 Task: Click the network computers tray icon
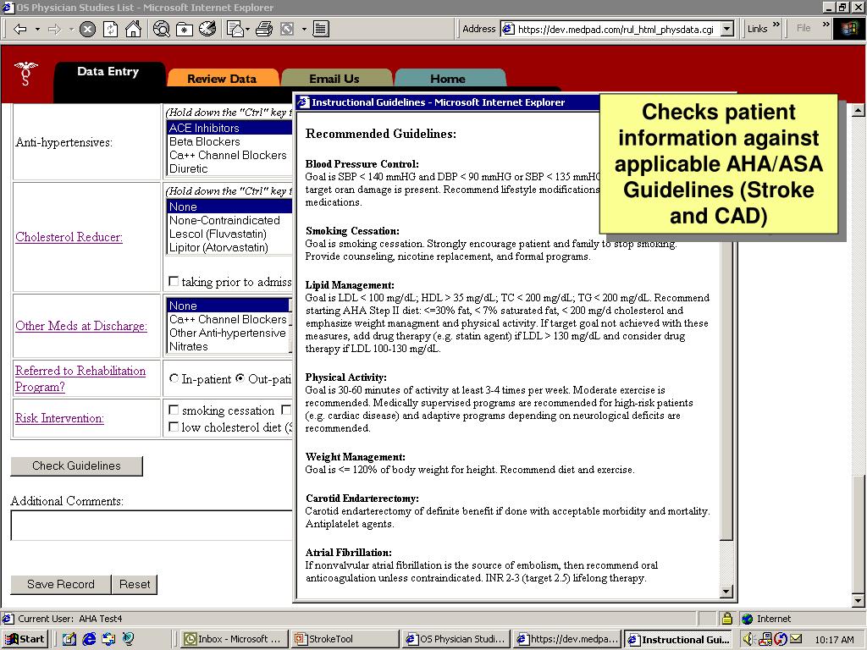tap(765, 639)
